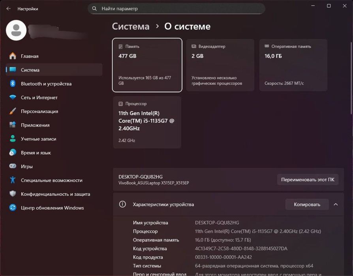This screenshot has height=276, width=353.
Task: Click the Видеоадаптер card icon
Action: (193, 46)
